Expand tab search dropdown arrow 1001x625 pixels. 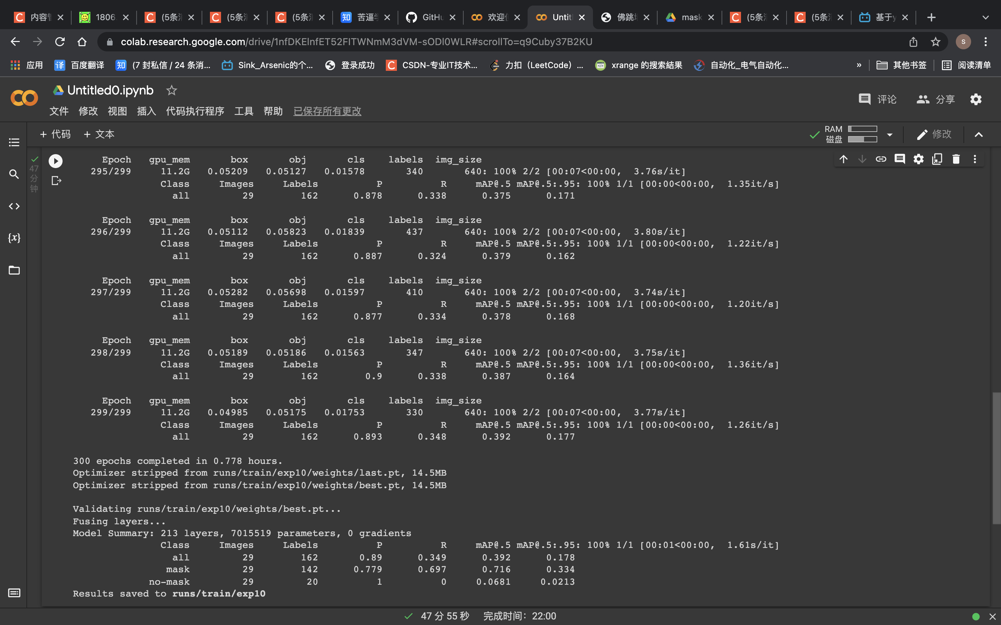point(985,17)
